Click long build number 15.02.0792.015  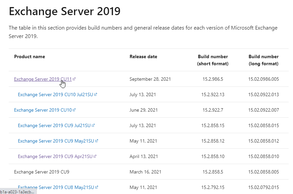263,188
